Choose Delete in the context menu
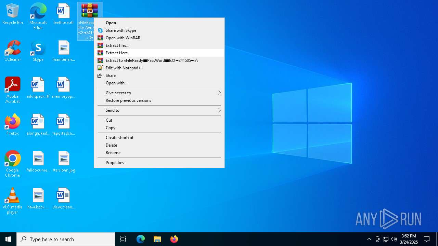Viewport: 438px width, 246px height. pyautogui.click(x=159, y=145)
